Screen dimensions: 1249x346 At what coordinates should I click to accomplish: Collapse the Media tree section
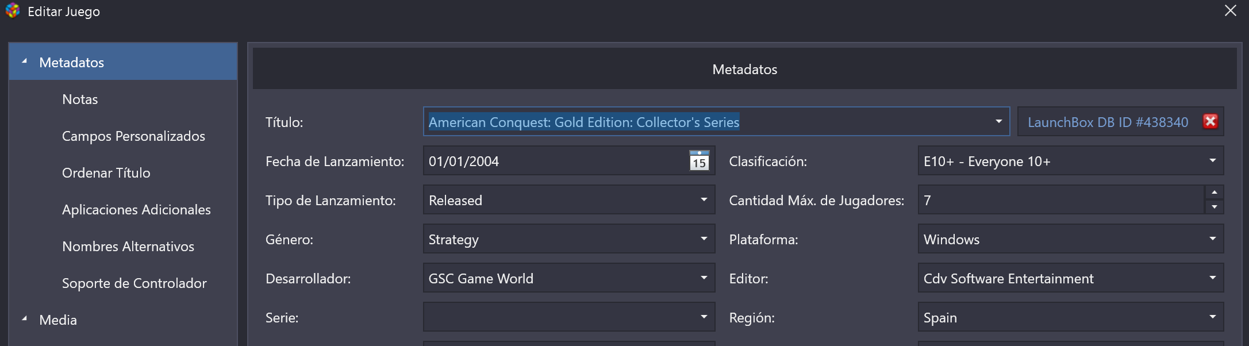coord(25,318)
